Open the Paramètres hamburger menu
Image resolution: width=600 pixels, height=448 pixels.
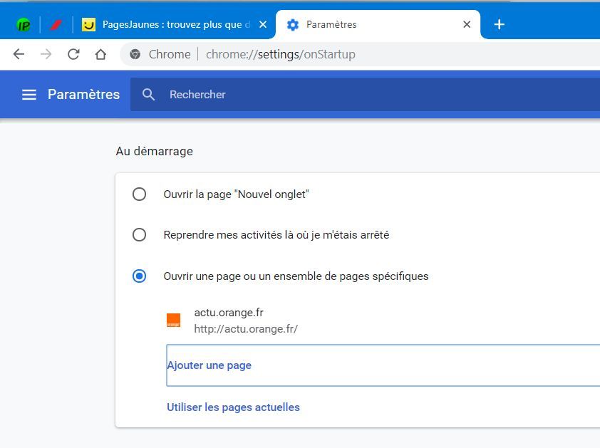[x=29, y=95]
